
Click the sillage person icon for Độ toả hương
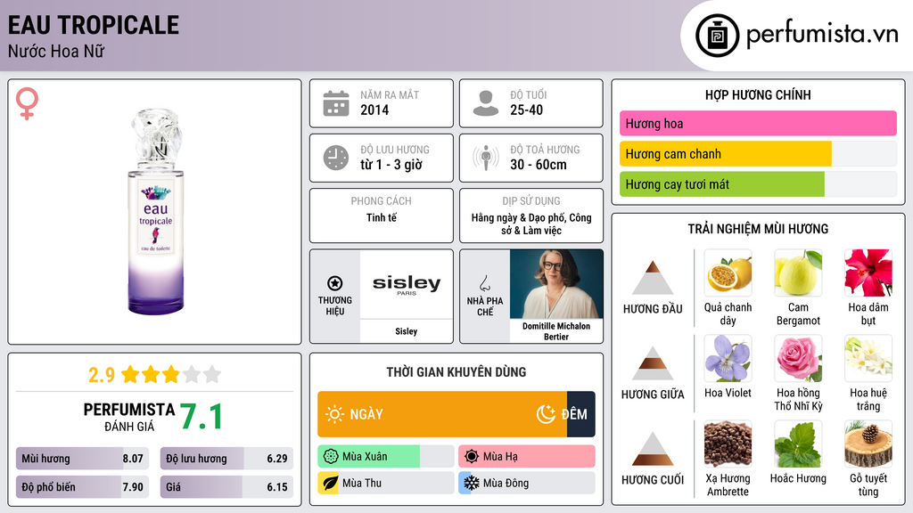pyautogui.click(x=486, y=158)
